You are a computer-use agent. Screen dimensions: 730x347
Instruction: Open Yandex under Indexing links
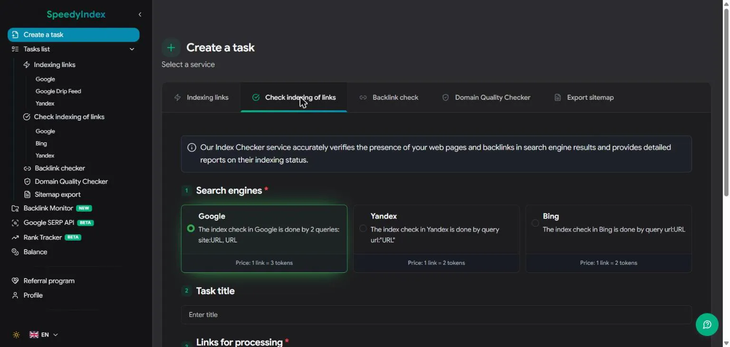point(45,104)
